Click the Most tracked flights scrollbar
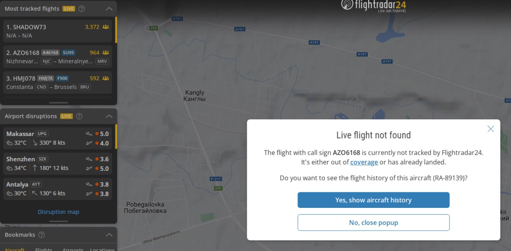 (x=116, y=30)
